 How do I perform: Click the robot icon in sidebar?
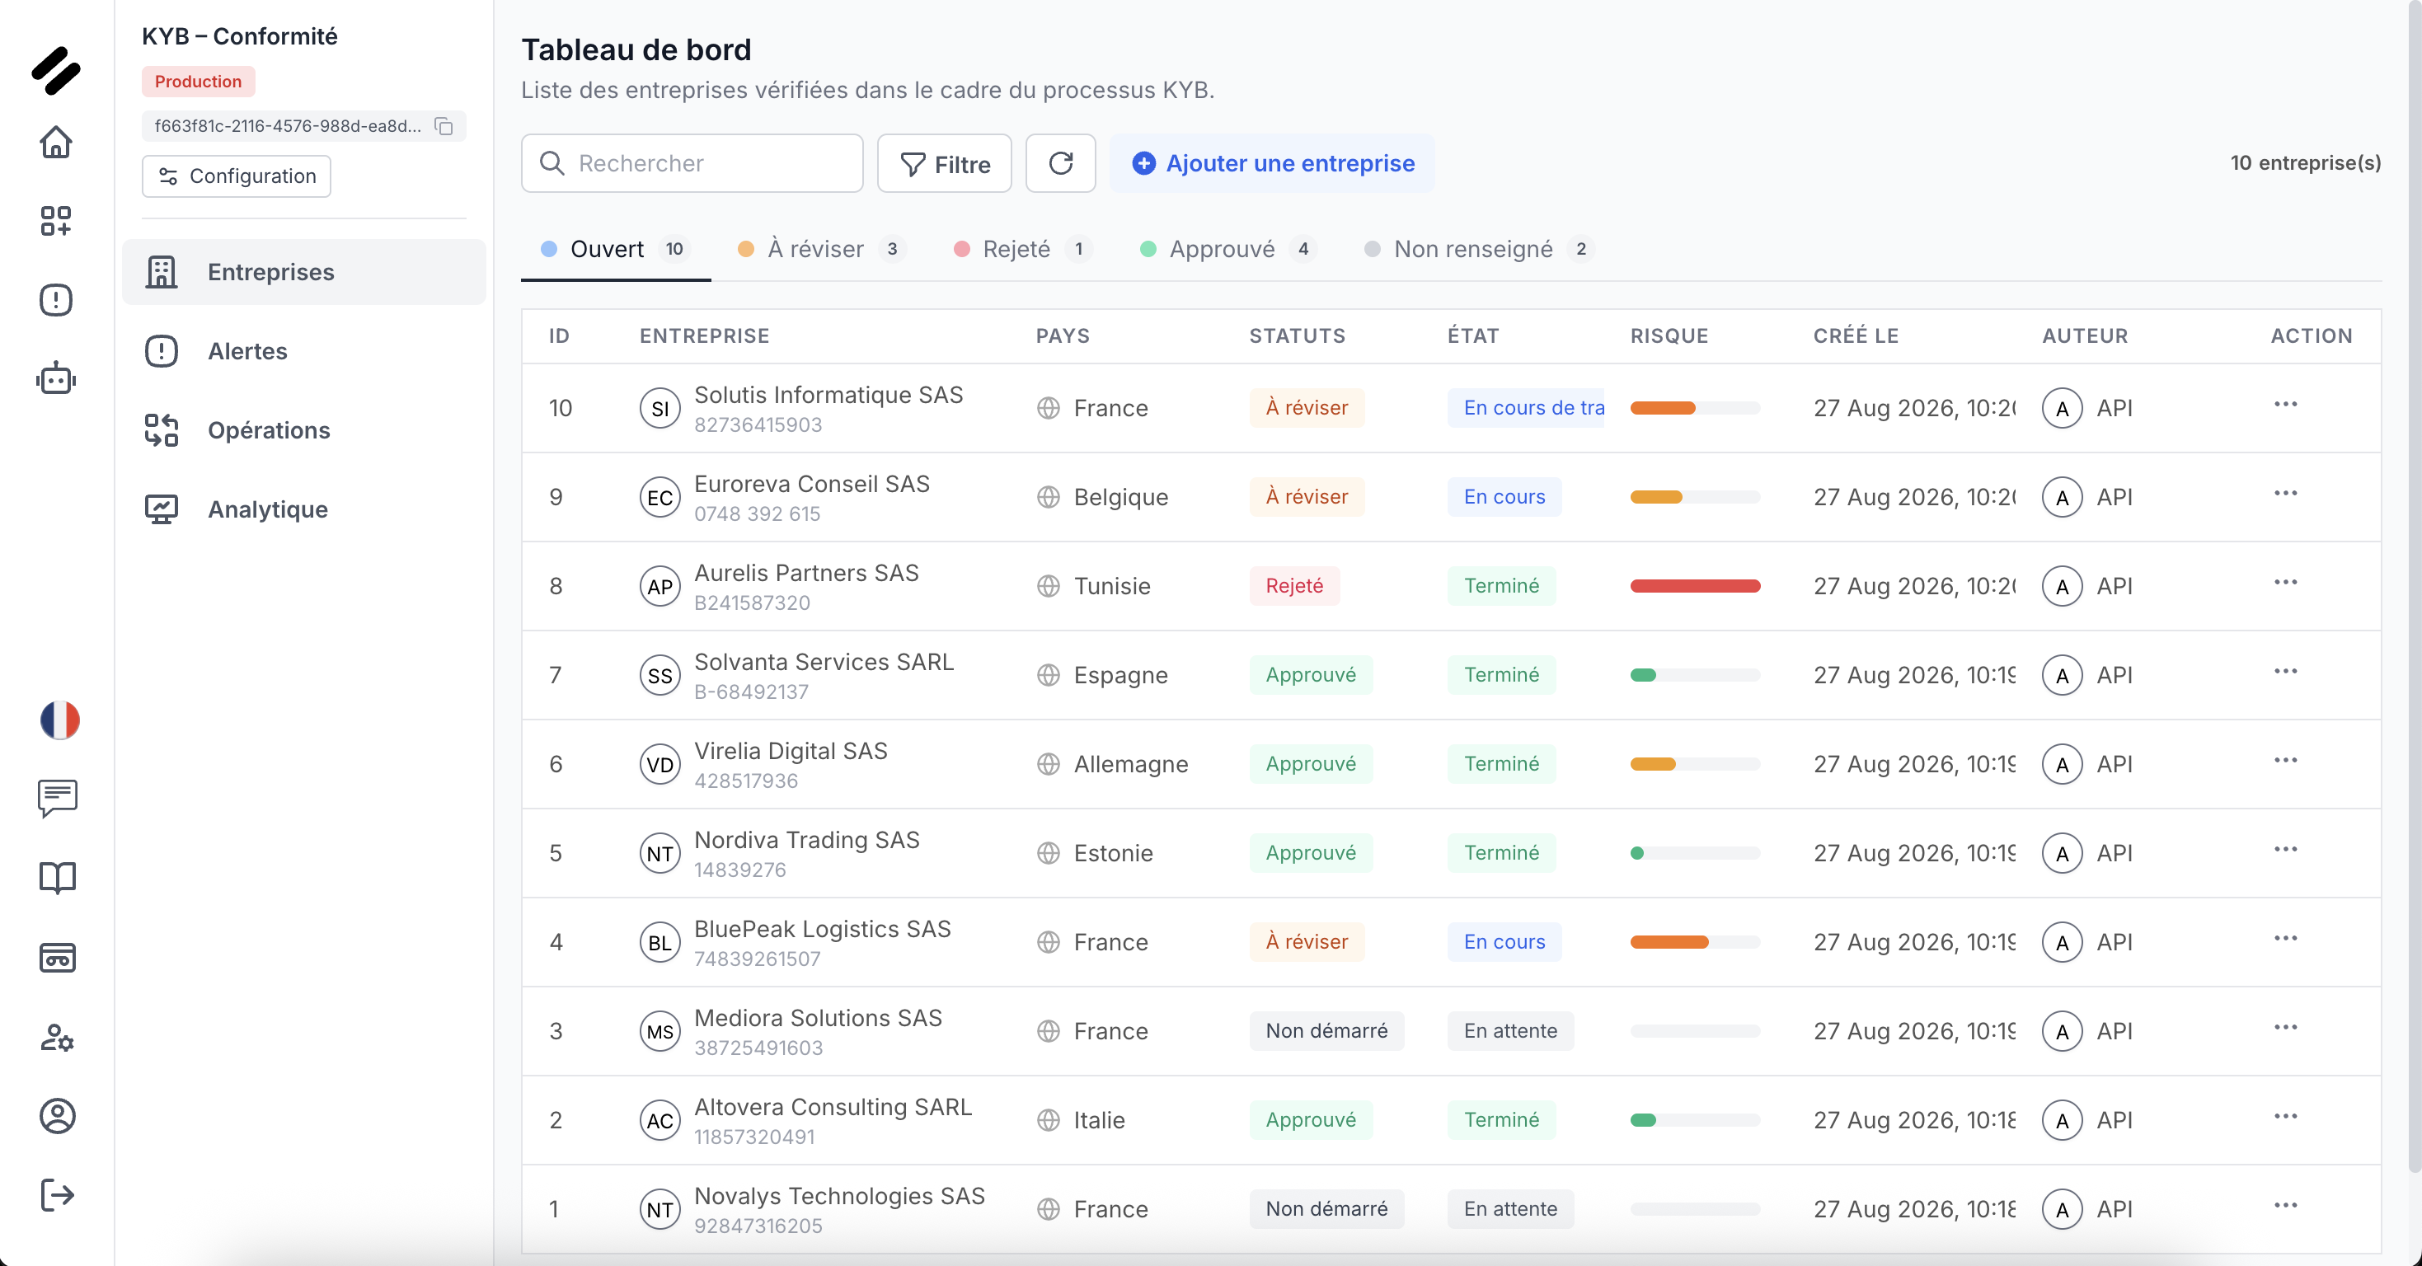click(56, 379)
